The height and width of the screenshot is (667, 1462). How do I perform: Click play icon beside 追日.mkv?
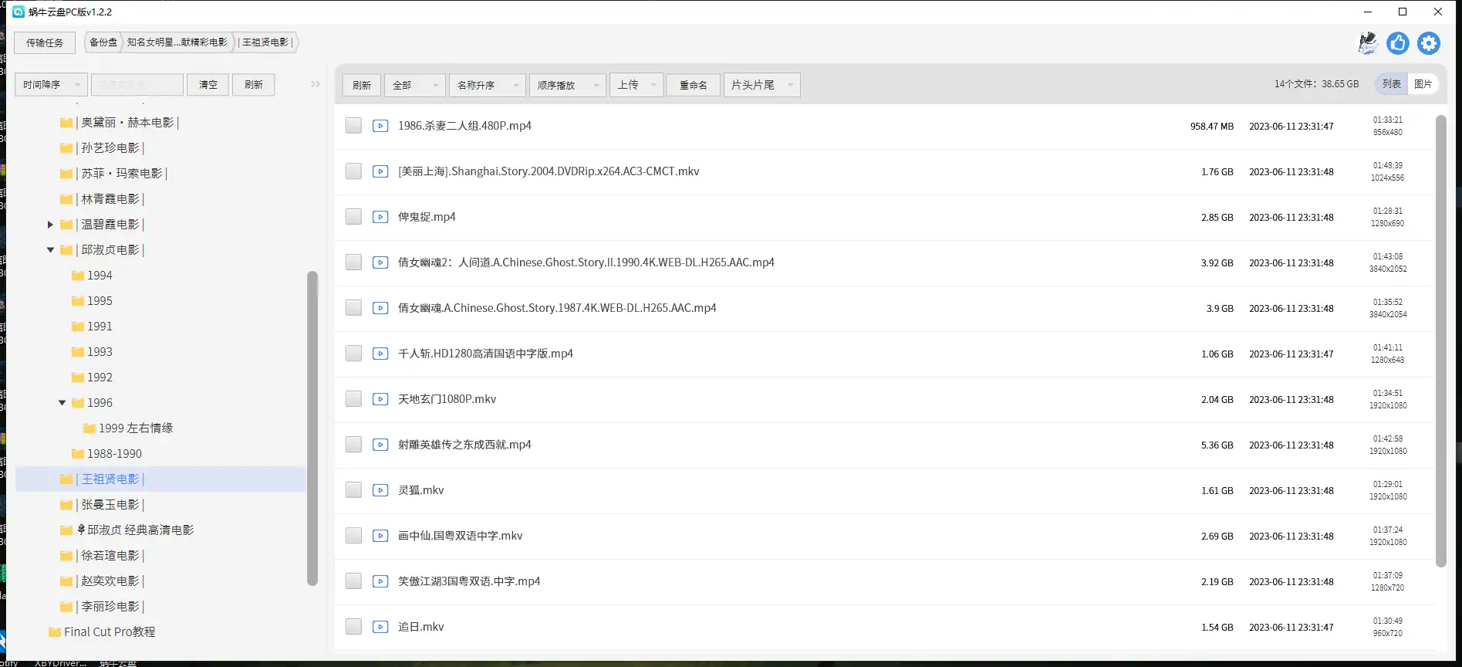point(380,627)
